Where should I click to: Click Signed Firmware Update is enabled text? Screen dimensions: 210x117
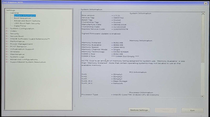pos(101,34)
